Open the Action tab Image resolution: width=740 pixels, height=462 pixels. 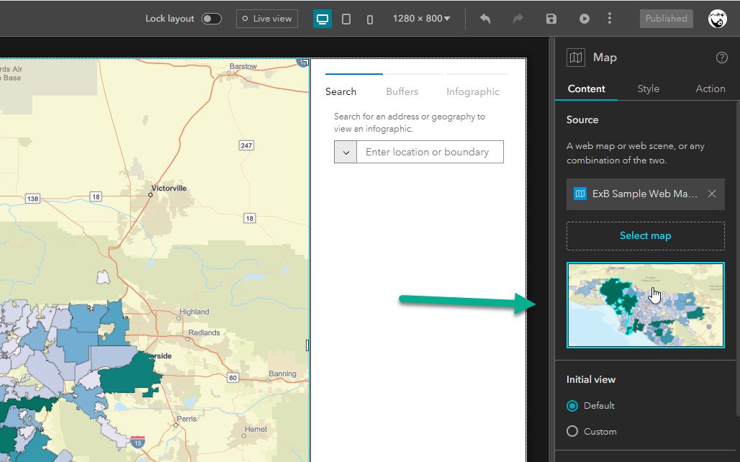click(710, 89)
